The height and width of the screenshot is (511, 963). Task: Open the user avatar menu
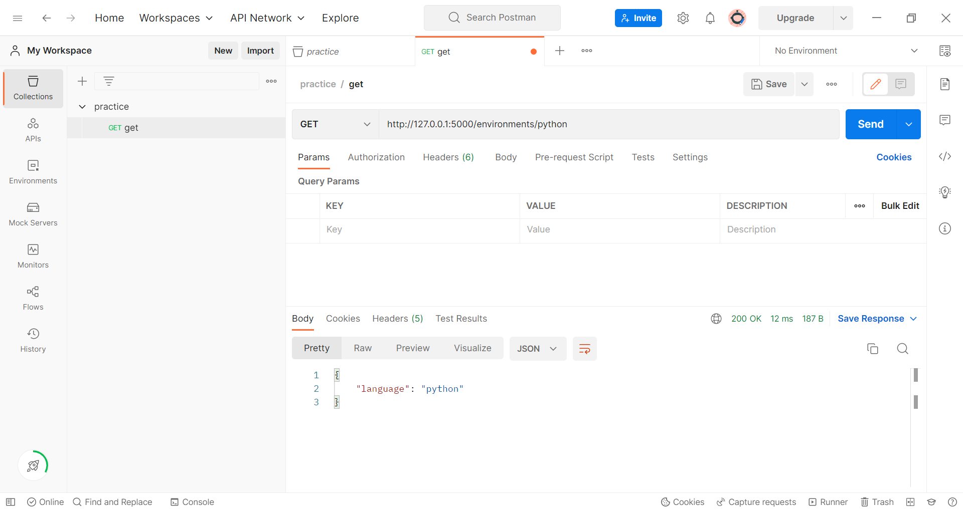tap(737, 18)
